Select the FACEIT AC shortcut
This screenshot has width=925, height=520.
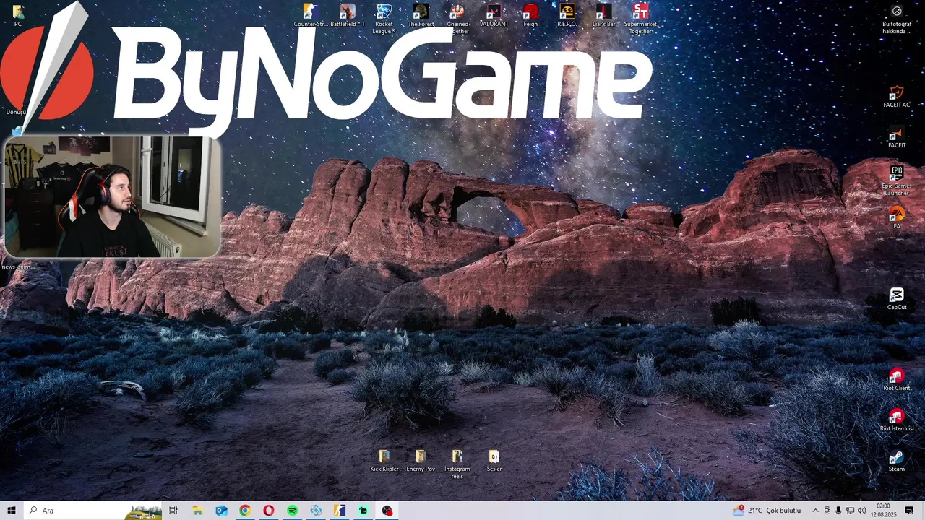click(x=897, y=97)
